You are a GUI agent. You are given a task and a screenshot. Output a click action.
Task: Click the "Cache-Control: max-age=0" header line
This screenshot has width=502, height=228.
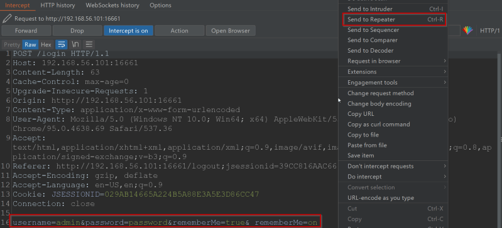click(70, 82)
